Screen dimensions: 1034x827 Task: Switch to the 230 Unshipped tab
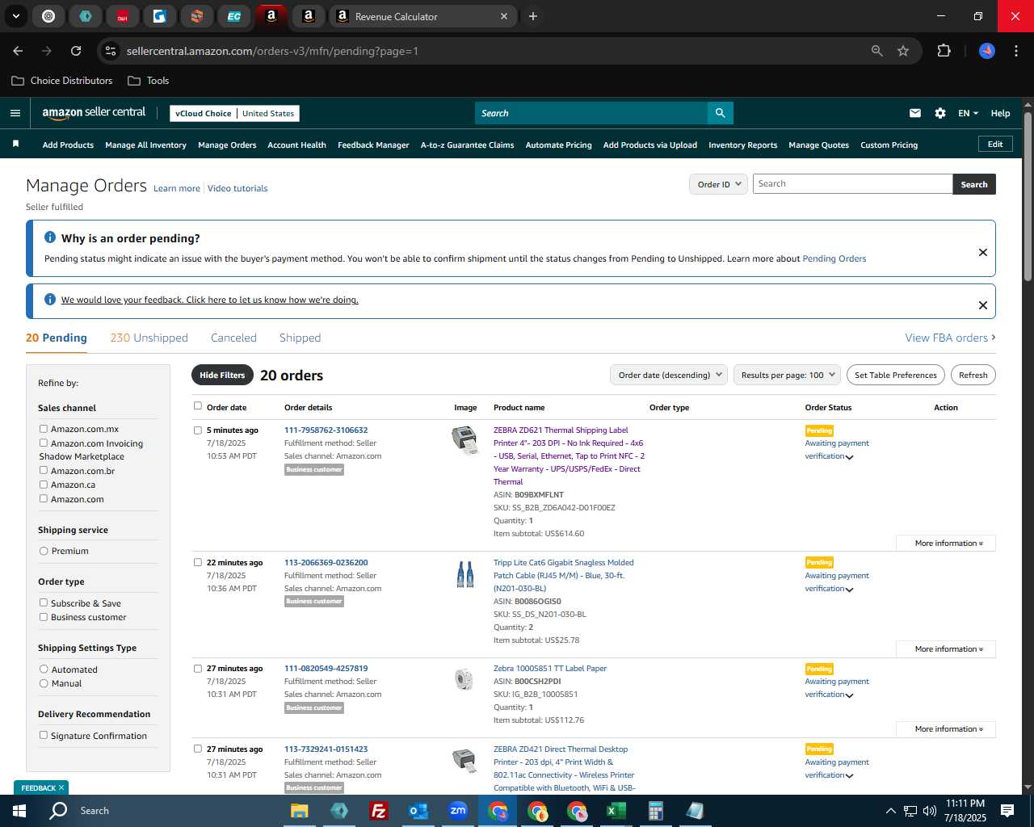[x=149, y=338]
